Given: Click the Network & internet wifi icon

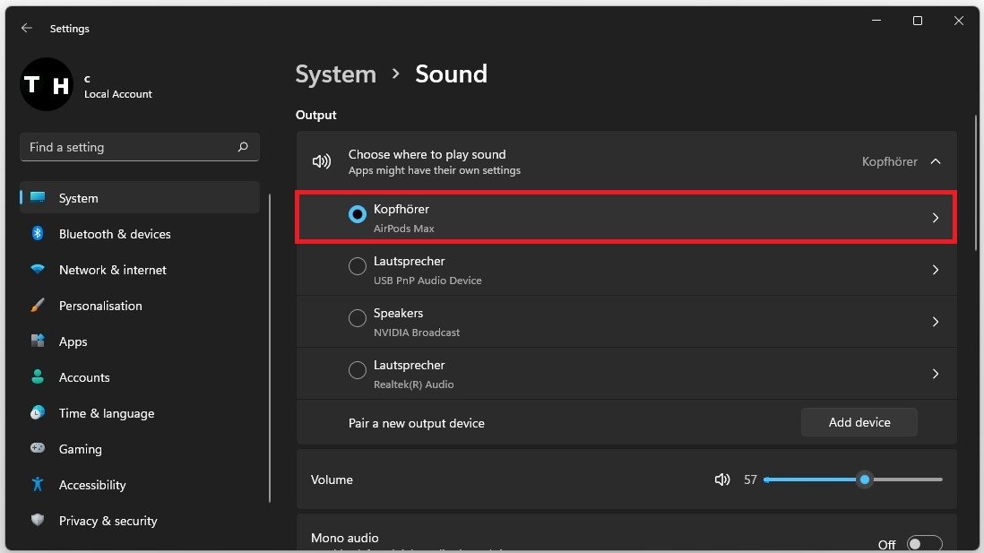Looking at the screenshot, I should coord(38,270).
